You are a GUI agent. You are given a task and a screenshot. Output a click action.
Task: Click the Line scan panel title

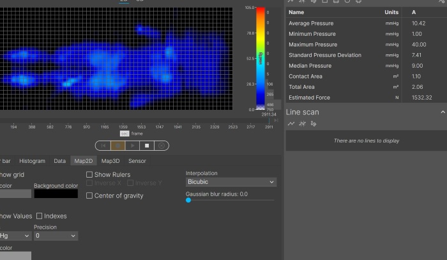pos(303,112)
